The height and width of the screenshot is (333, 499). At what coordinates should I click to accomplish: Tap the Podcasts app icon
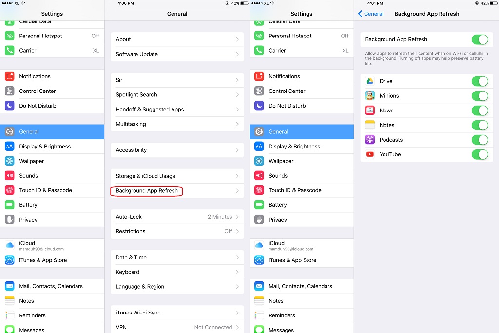coord(370,140)
